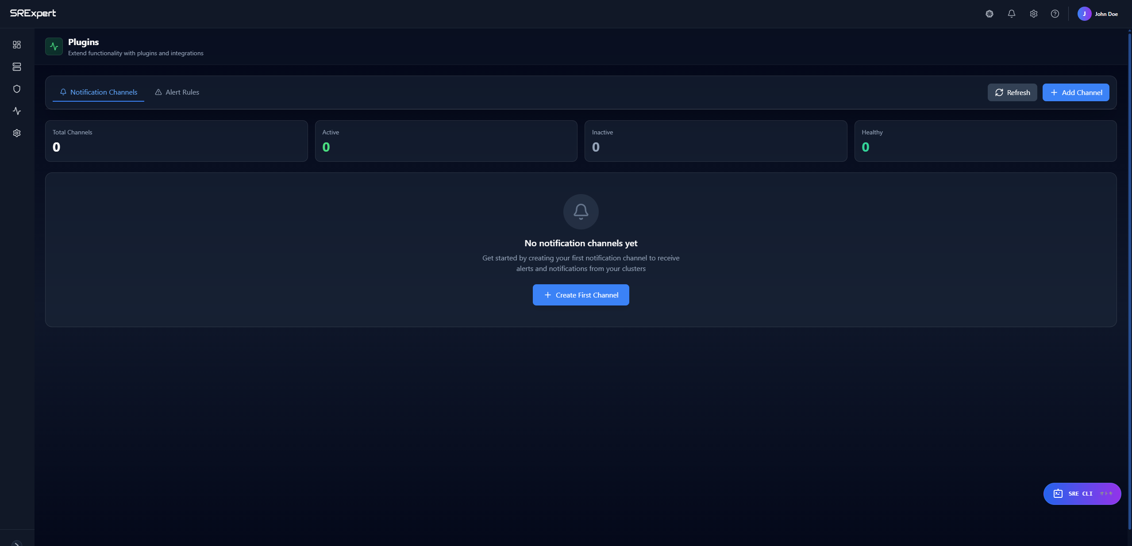Select the clusters/servers icon in sidebar
Screen dimensions: 1132x546
click(16, 67)
